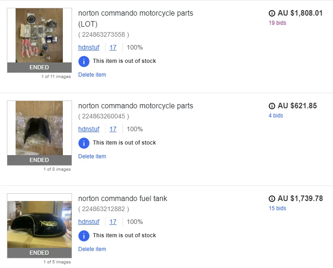This screenshot has width=333, height=268.
Task: Open feedback score 17 on fuel tank listing
Action: pyautogui.click(x=113, y=222)
